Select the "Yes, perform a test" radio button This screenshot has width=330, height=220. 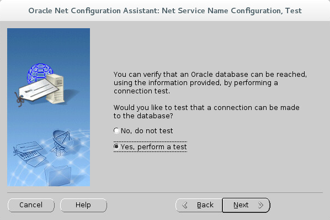[x=116, y=146]
